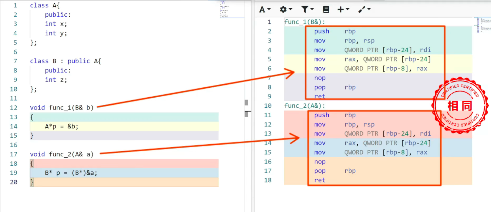Open the font size 'A' dropdown

(265, 10)
